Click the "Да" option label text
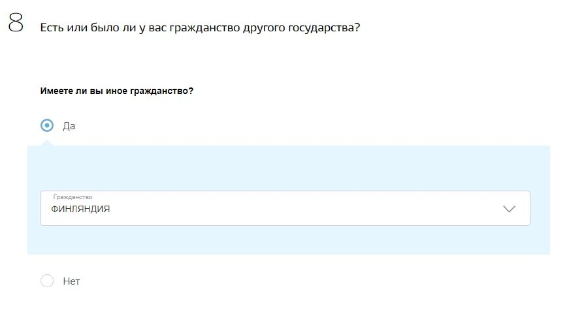 click(x=69, y=126)
